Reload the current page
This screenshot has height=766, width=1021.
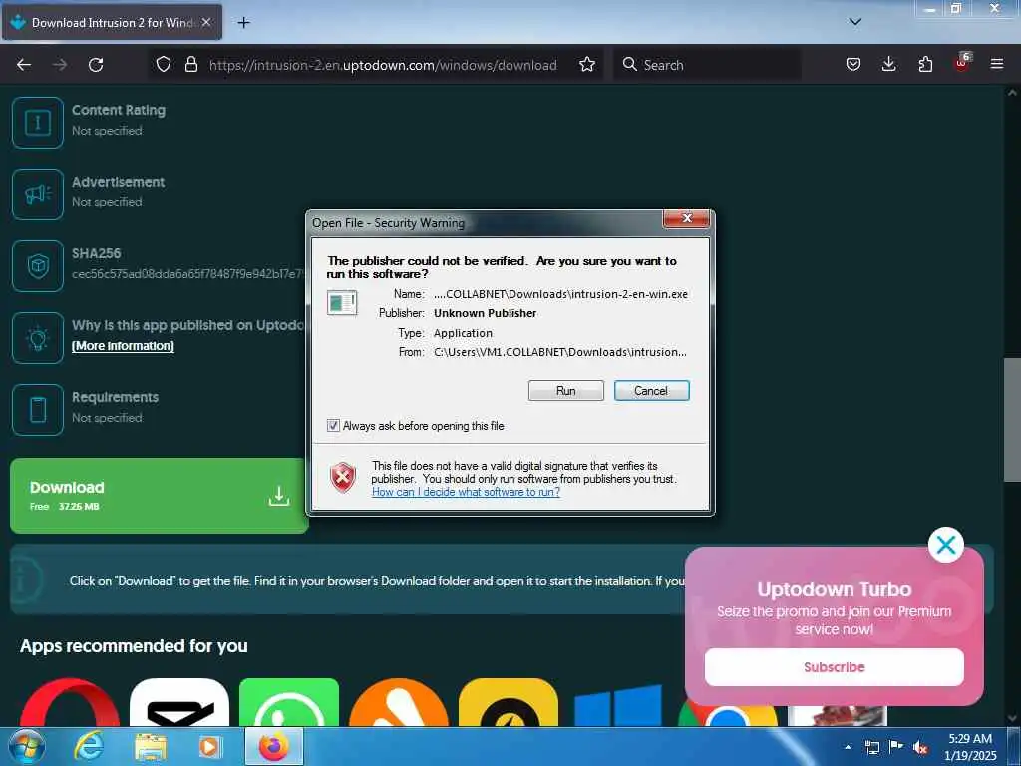[96, 65]
